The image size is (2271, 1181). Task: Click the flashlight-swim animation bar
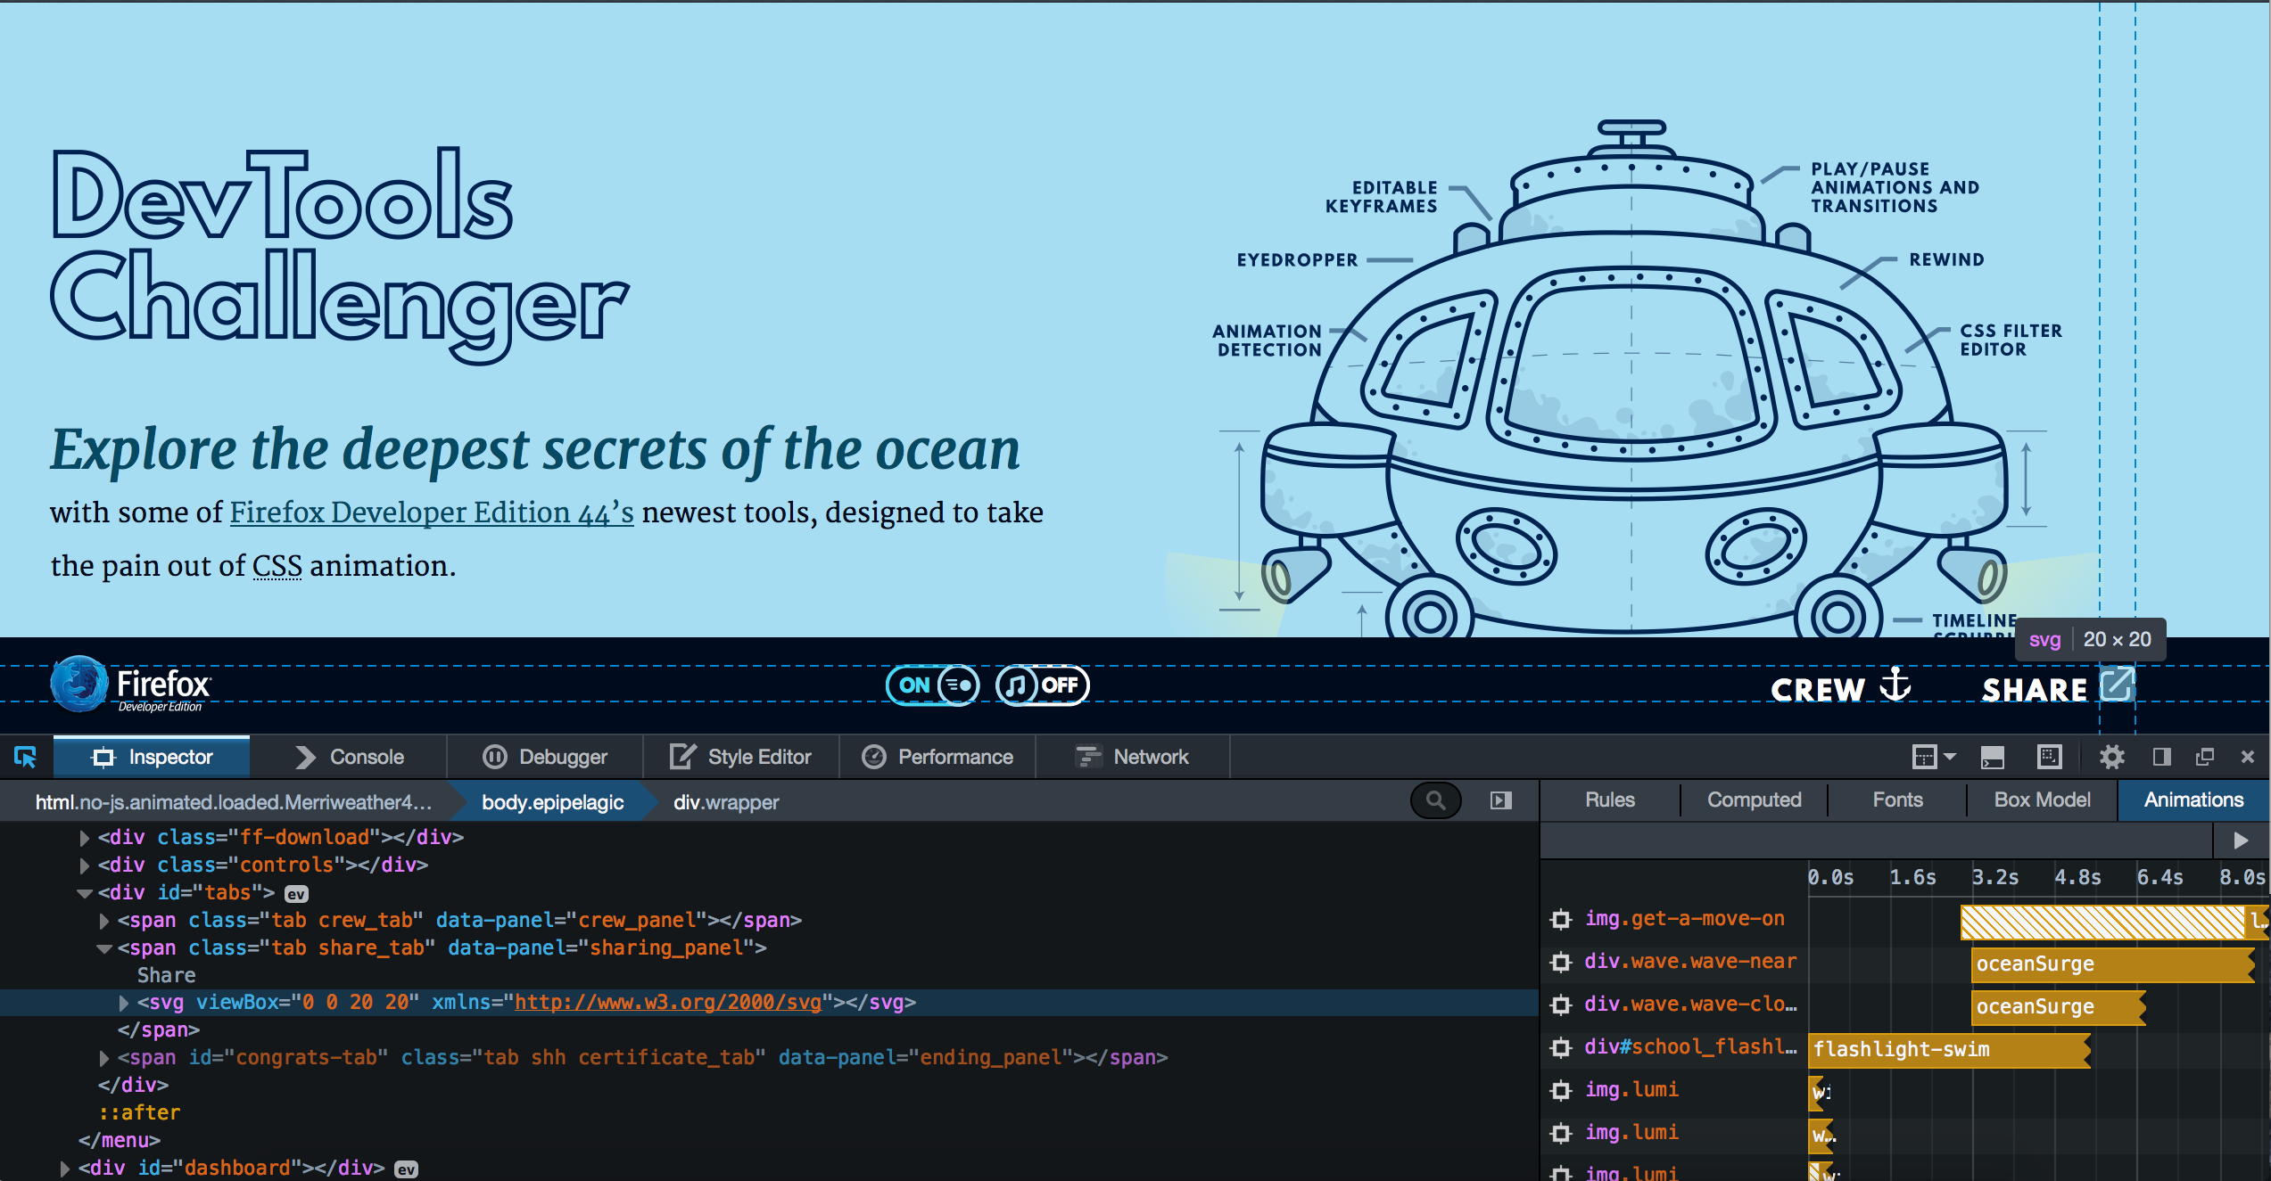click(x=1948, y=1049)
